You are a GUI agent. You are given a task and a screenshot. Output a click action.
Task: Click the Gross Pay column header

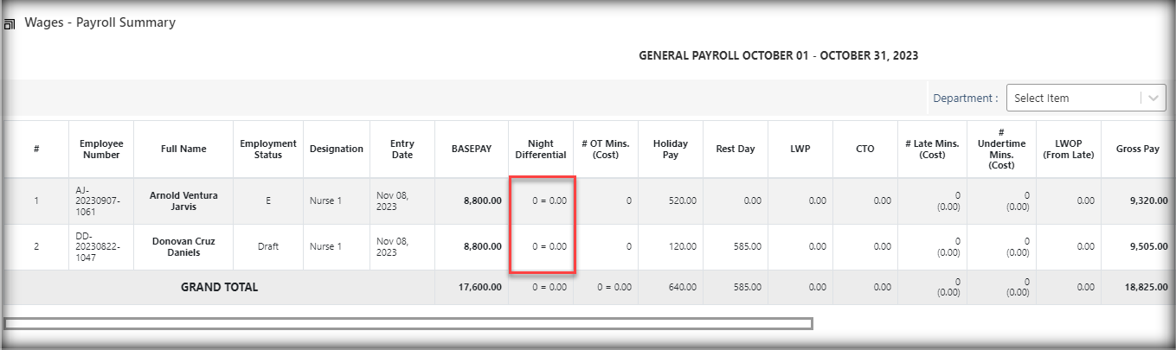click(1138, 149)
